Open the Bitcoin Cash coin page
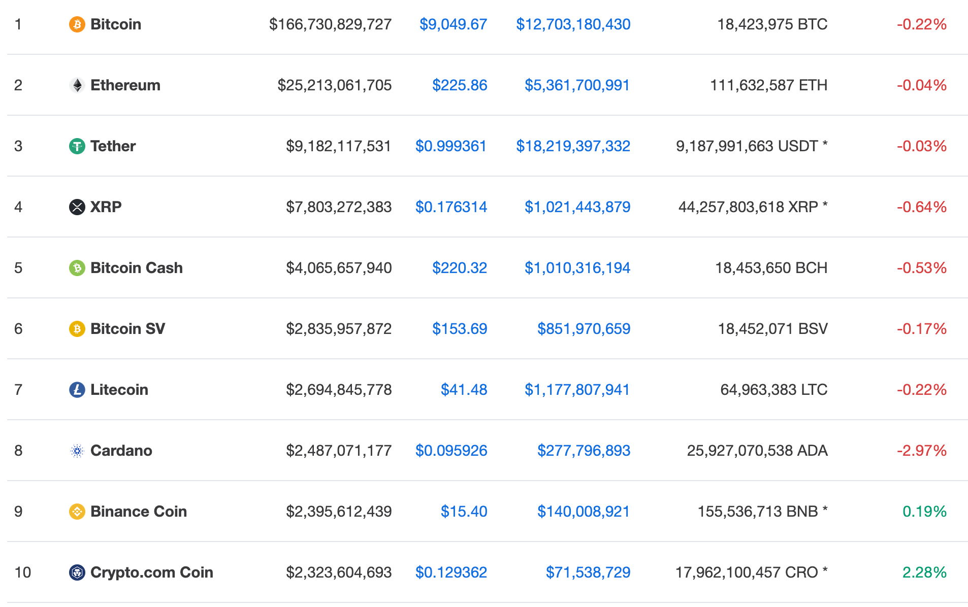 click(137, 268)
